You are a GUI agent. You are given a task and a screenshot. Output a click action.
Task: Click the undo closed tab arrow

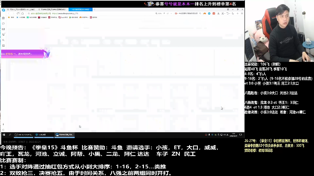228,13
